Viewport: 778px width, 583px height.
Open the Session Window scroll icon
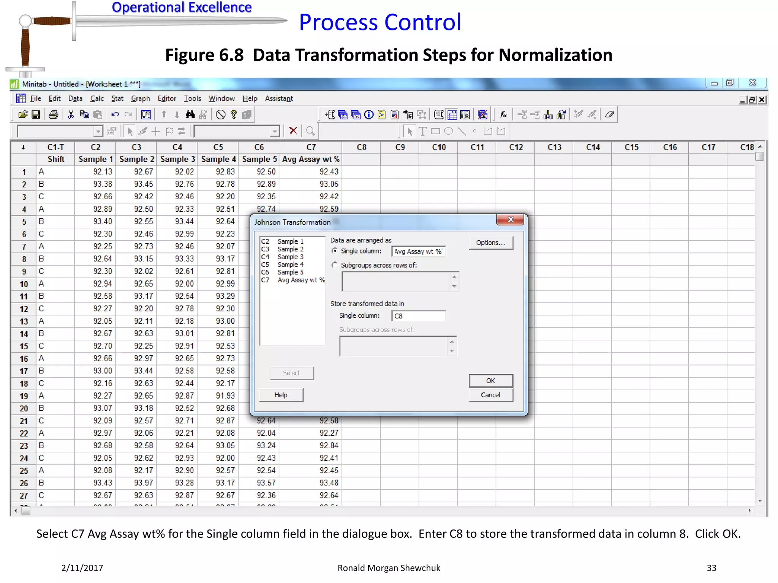tap(330, 115)
